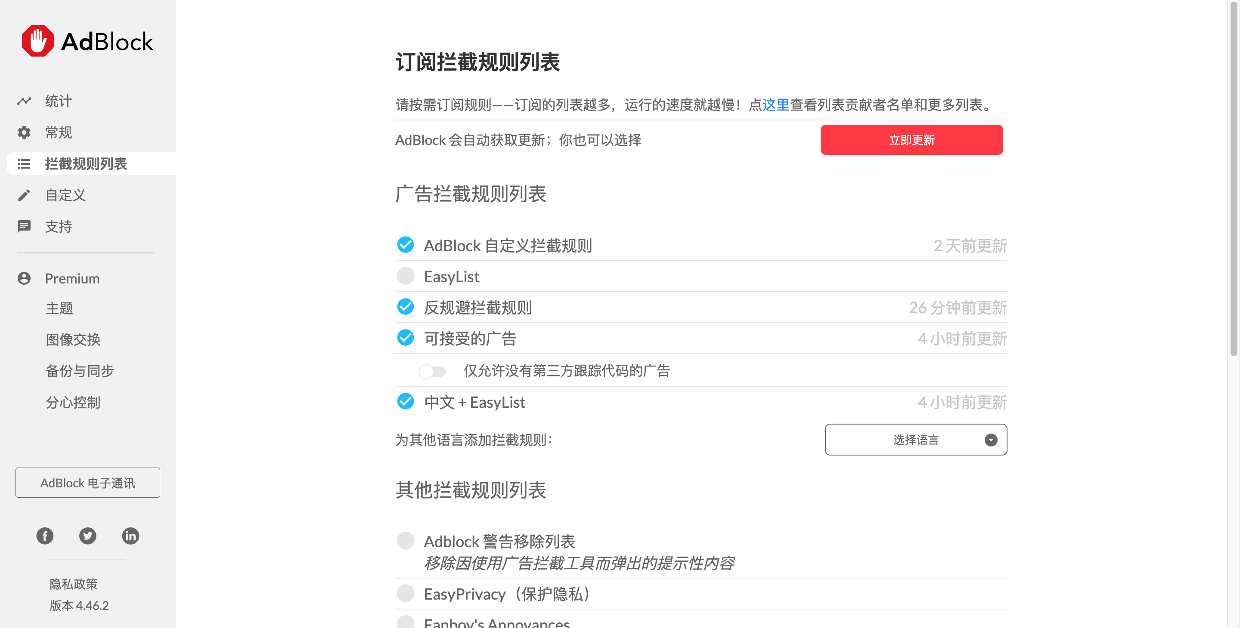
Task: Open the Facebook icon link
Action: [x=45, y=536]
